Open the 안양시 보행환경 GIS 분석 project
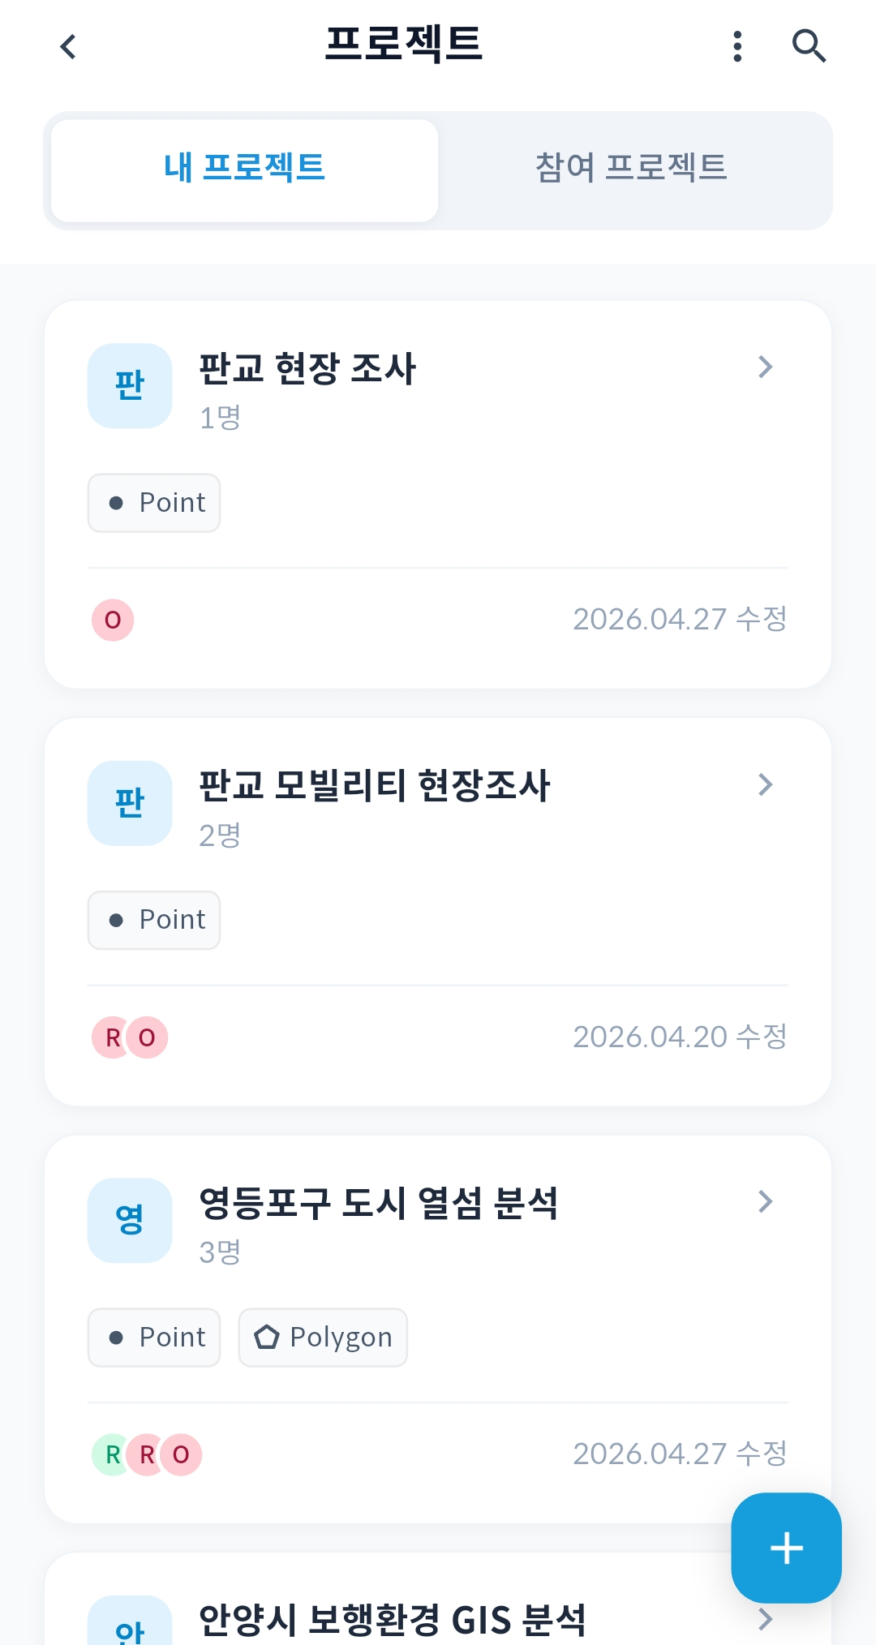The image size is (876, 1645). click(x=392, y=1619)
